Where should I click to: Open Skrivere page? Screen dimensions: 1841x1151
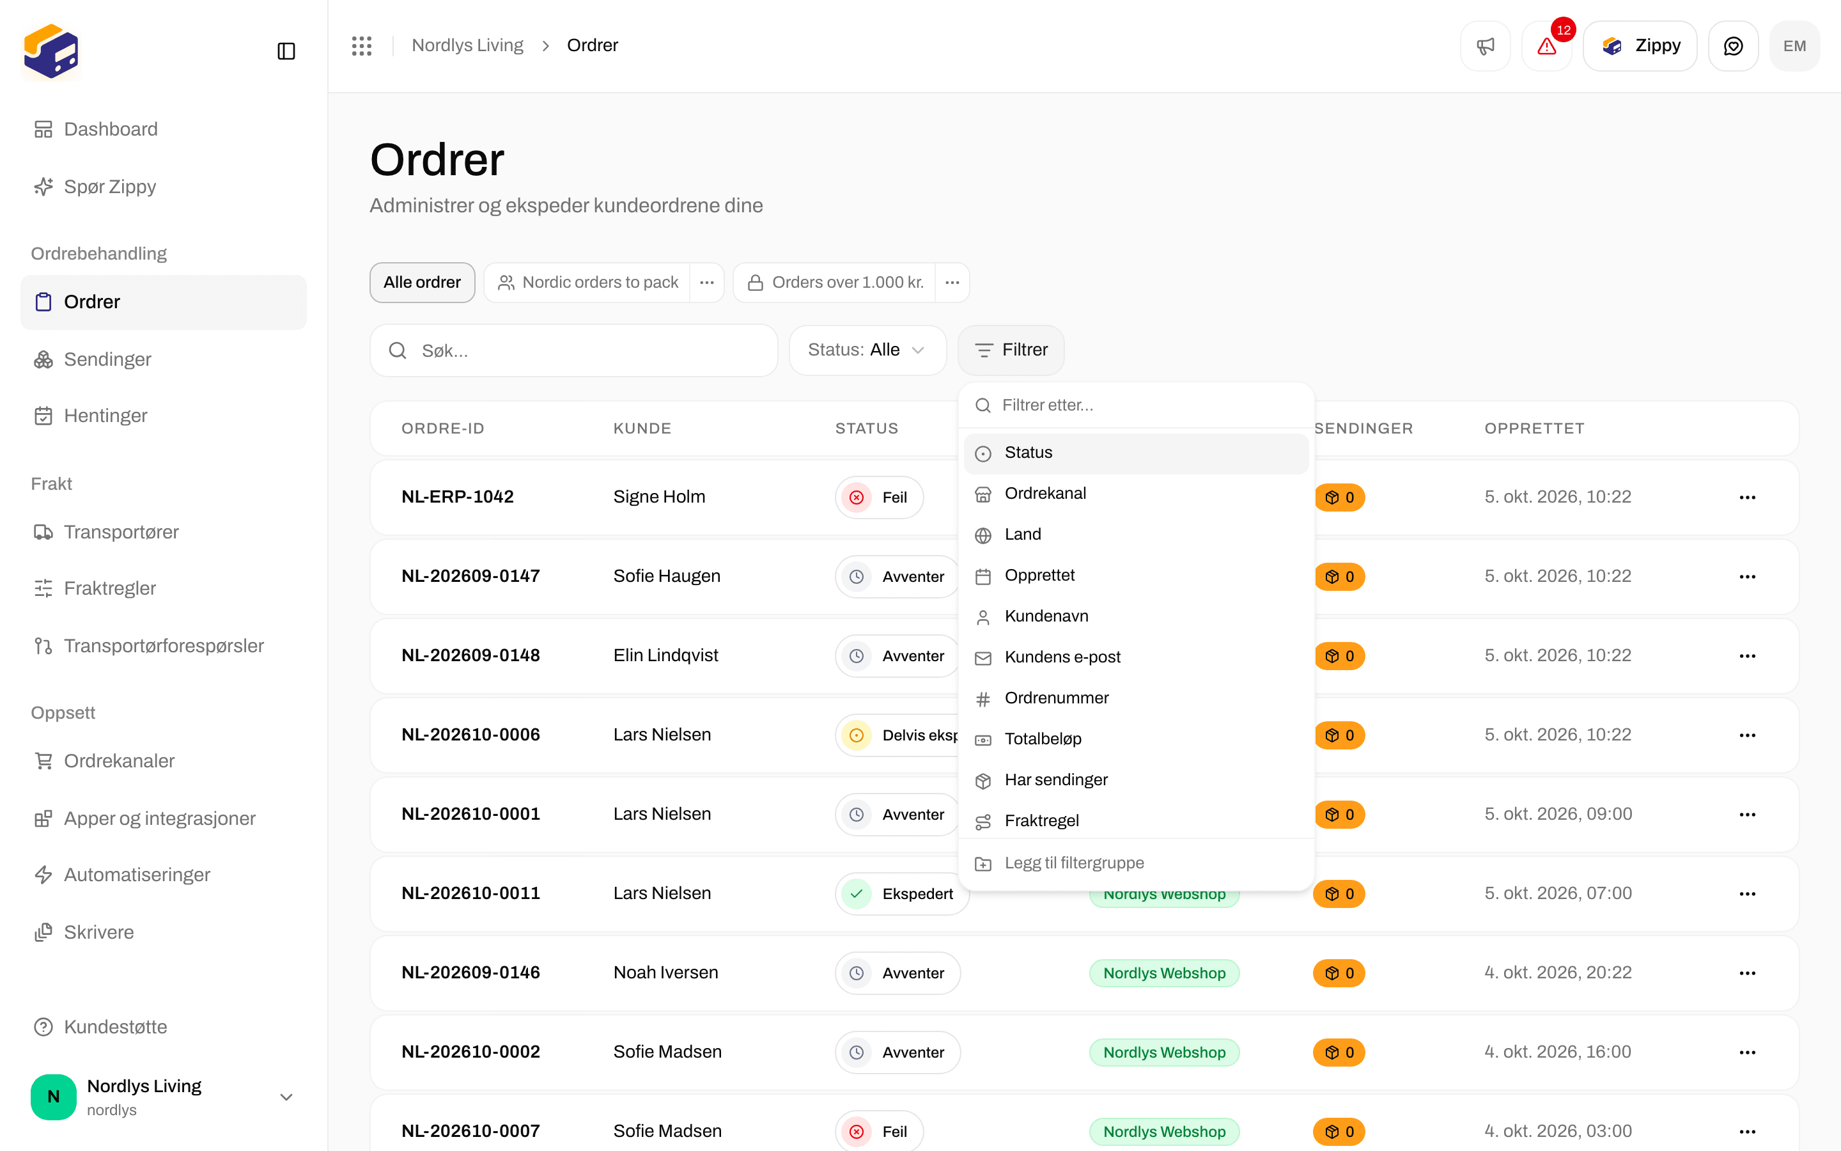pos(164,932)
